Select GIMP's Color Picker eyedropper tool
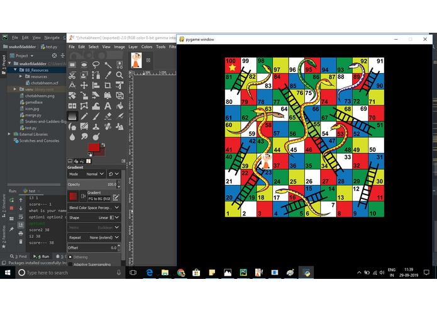This screenshot has width=437, height=311. point(108,76)
